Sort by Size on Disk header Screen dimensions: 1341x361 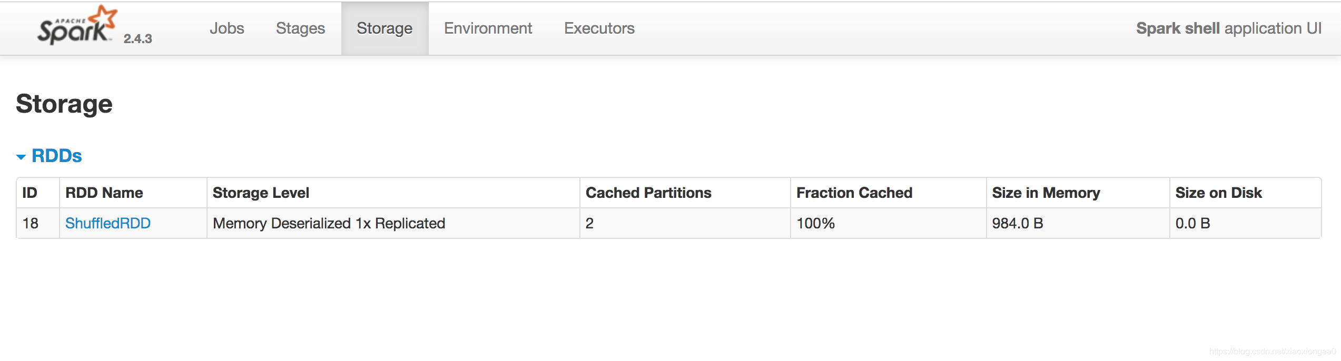click(x=1219, y=193)
